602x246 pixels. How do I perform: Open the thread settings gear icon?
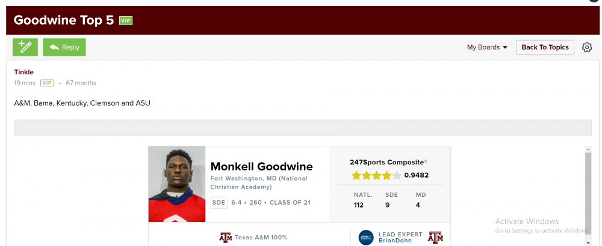587,47
